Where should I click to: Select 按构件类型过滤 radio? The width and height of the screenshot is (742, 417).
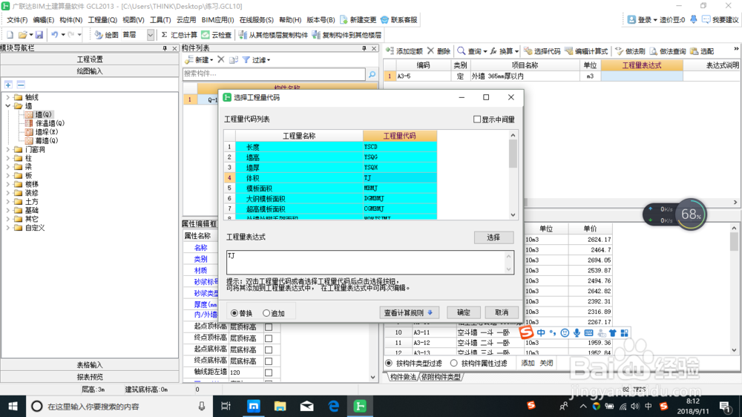pos(389,363)
